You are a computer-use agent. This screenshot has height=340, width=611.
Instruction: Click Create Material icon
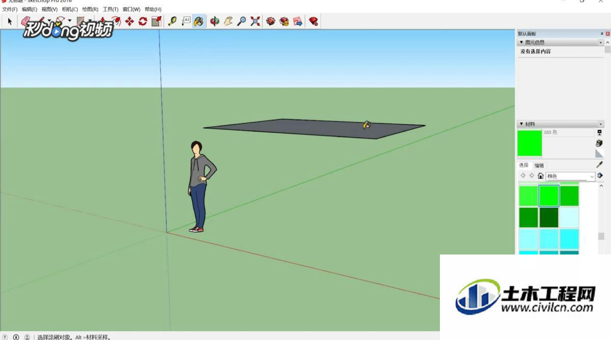[x=599, y=144]
